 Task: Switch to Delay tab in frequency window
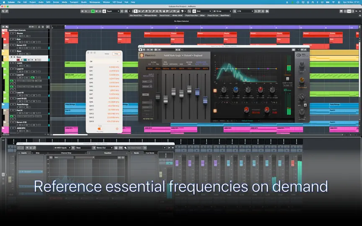(x=107, y=54)
